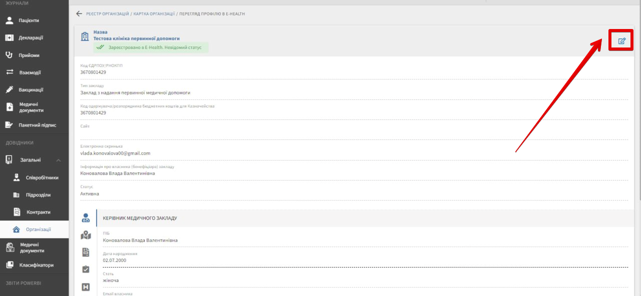The image size is (641, 296).
Task: Select the clipboard checkmark tab icon
Action: pos(86,269)
